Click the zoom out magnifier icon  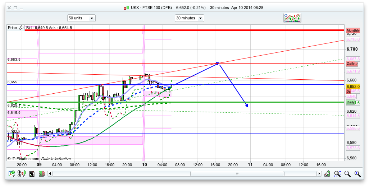tap(347, 174)
